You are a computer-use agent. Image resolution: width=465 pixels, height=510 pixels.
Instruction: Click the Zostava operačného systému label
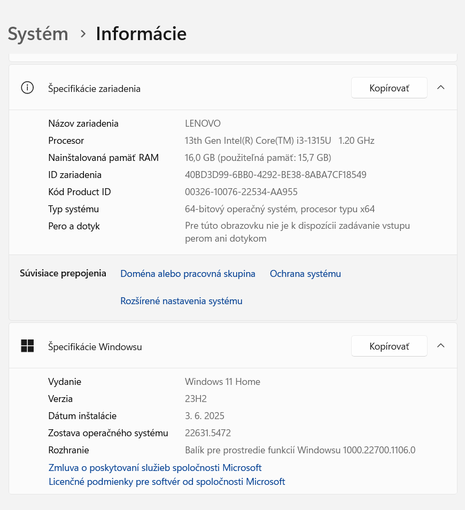pyautogui.click(x=108, y=433)
